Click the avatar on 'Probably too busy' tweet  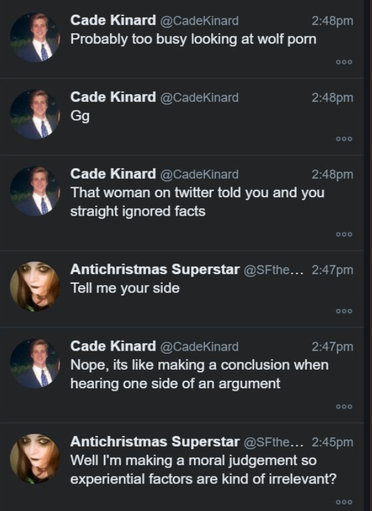point(35,37)
